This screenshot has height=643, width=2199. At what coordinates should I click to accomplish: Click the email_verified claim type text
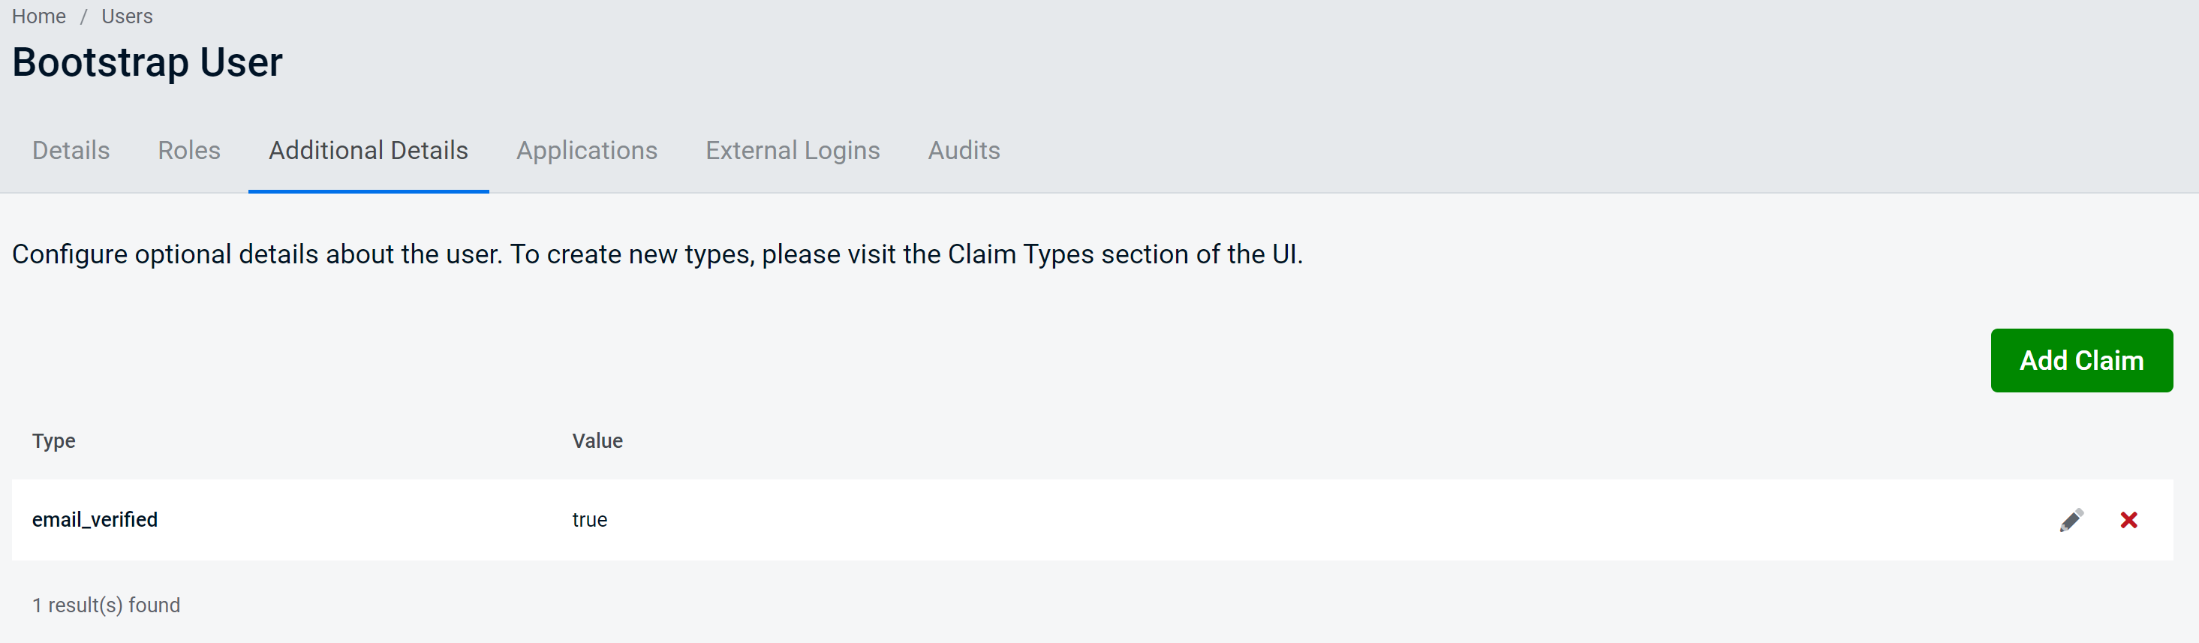pyautogui.click(x=95, y=519)
